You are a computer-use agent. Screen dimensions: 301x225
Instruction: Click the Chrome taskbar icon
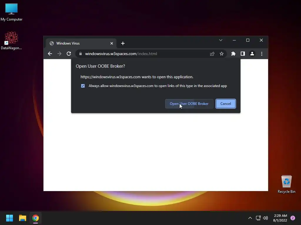pyautogui.click(x=36, y=218)
